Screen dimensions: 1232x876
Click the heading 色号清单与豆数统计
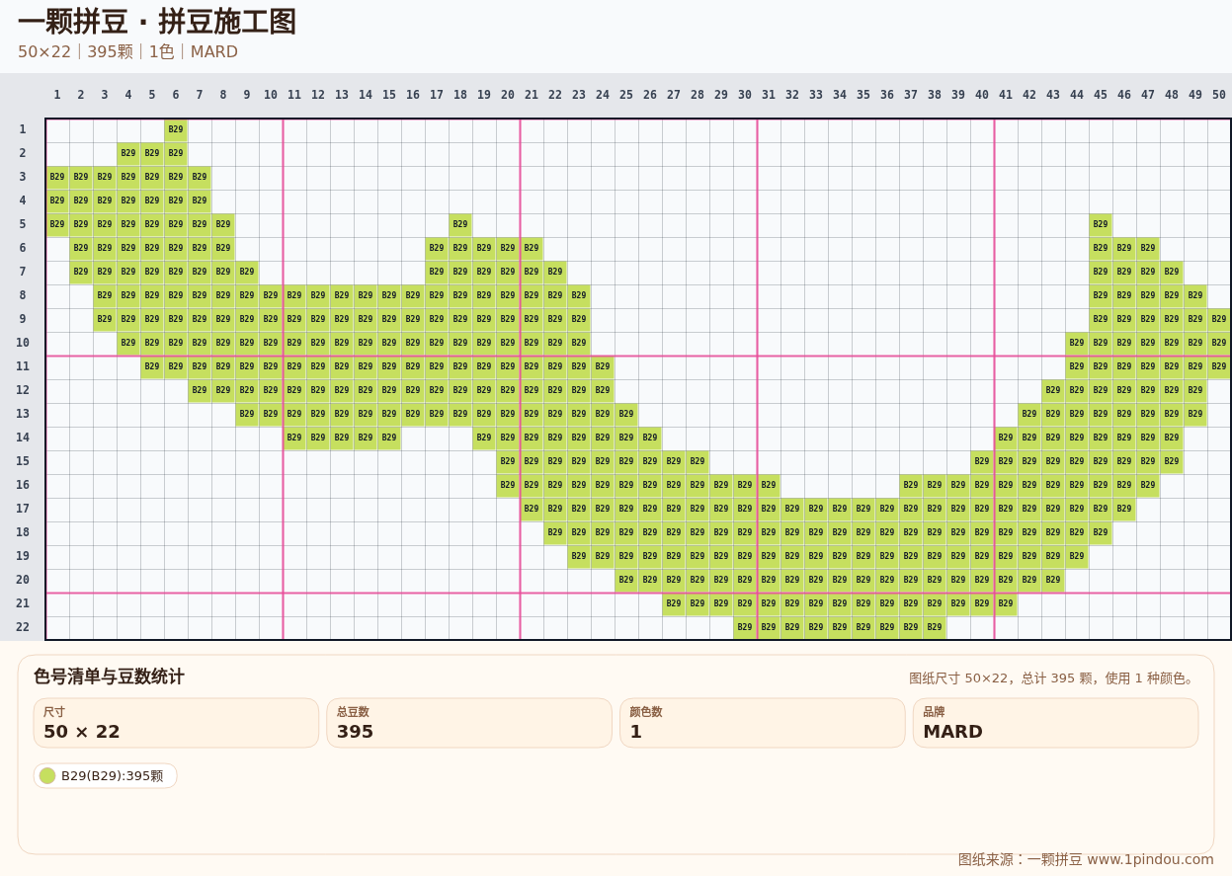tap(109, 677)
